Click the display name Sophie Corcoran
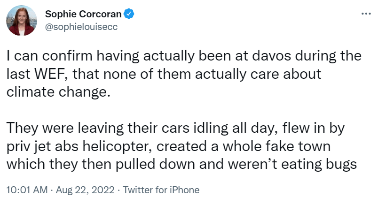Screen dimensions: 378x205 (x=84, y=14)
